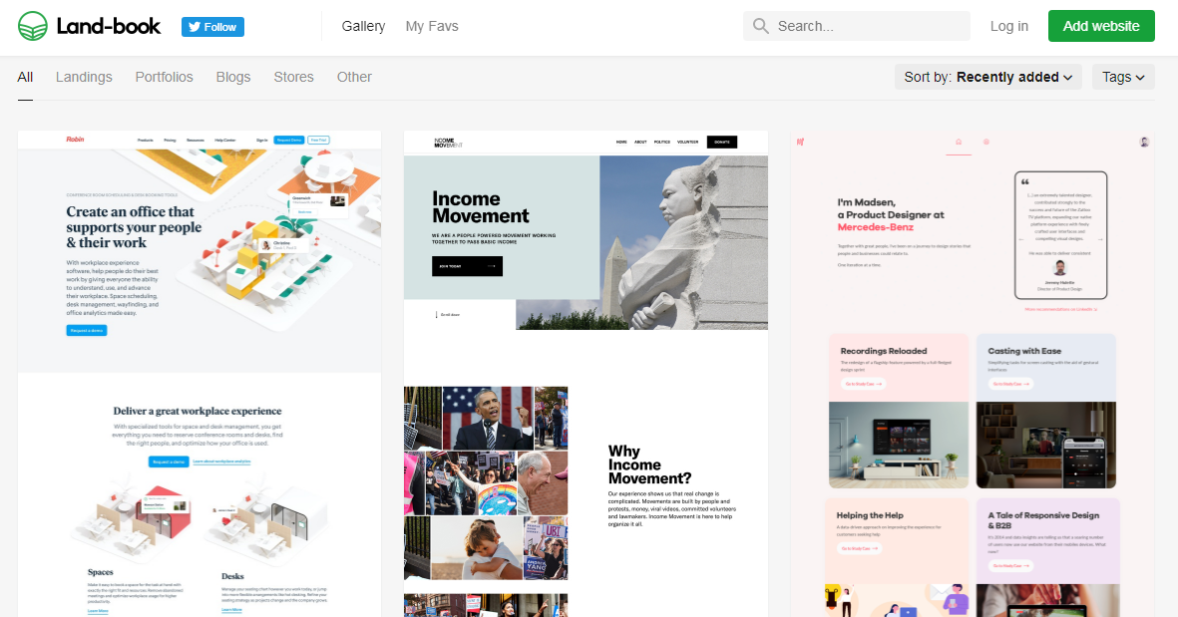The height and width of the screenshot is (617, 1178).
Task: Focus the Search input field
Action: pyautogui.click(x=868, y=26)
